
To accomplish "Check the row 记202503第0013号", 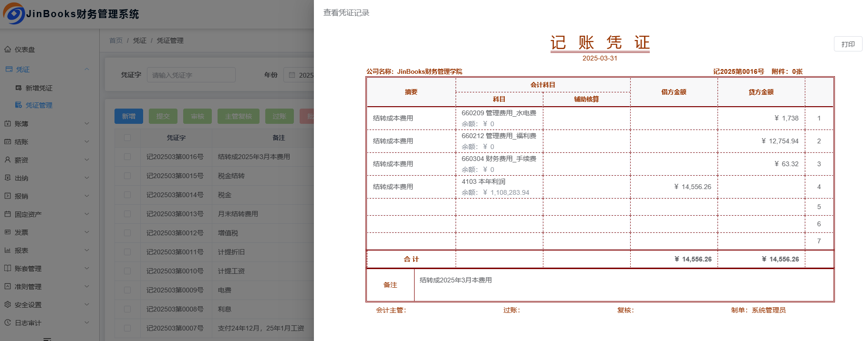I will click(x=127, y=213).
